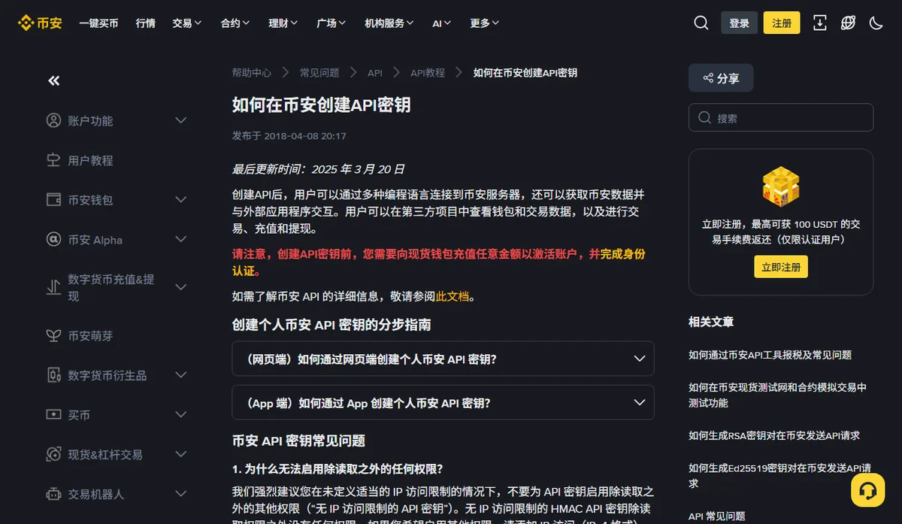Viewport: 902px width, 524px height.
Task: Open the 更多 dropdown menu
Action: 485,23
